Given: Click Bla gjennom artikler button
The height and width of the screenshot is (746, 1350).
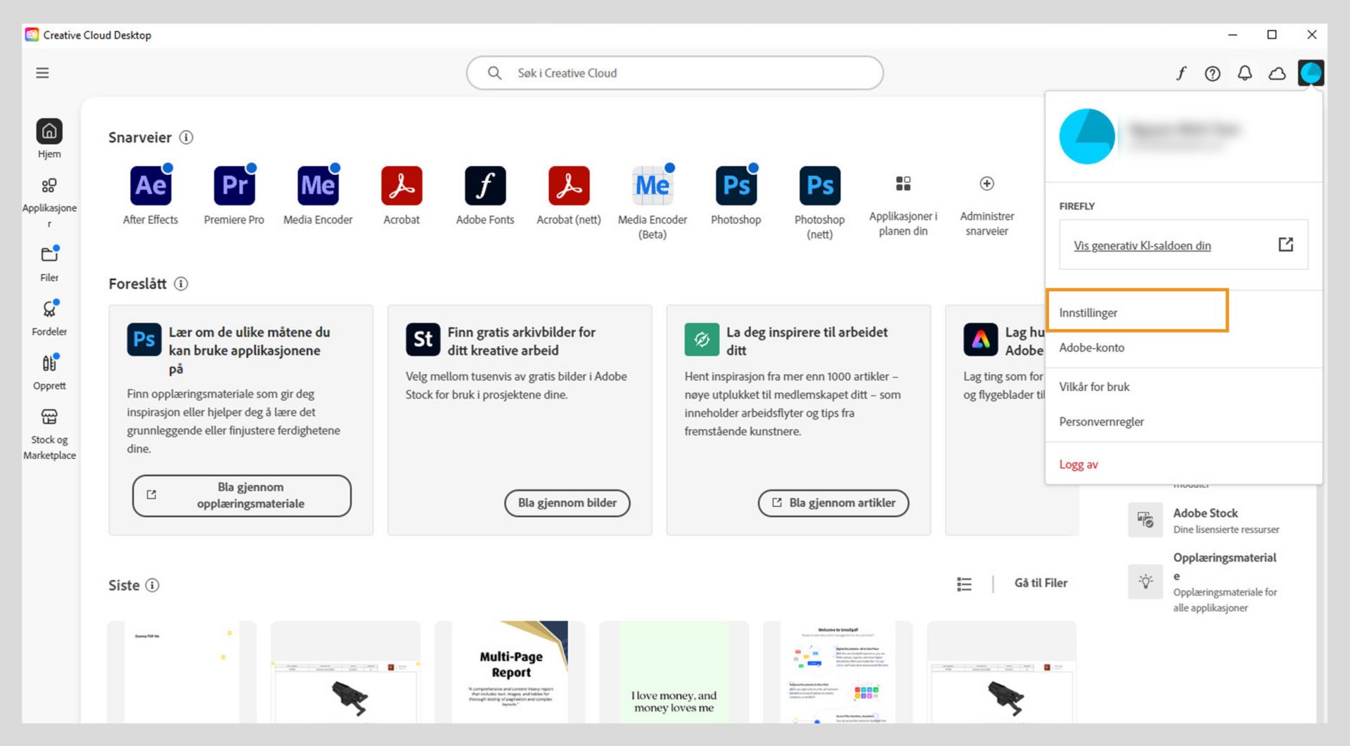Looking at the screenshot, I should click(833, 503).
